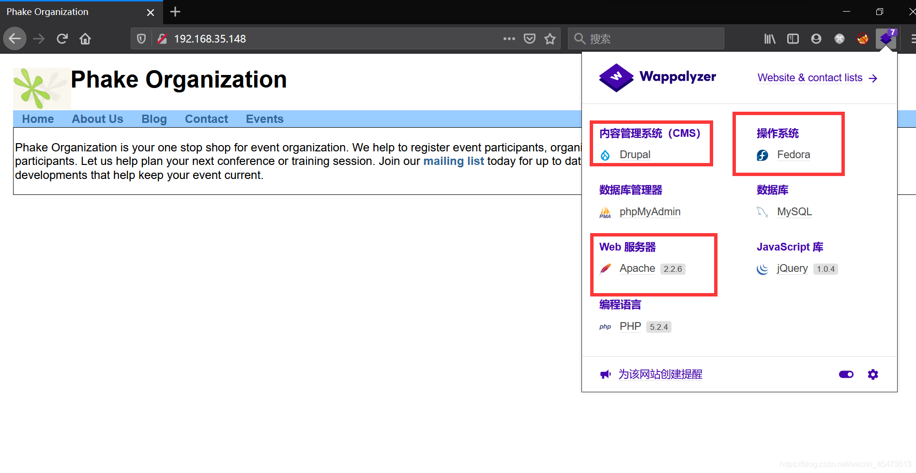Viewport: 916px width, 473px height.
Task: Click the globe extension icon in toolbar
Action: pos(840,39)
